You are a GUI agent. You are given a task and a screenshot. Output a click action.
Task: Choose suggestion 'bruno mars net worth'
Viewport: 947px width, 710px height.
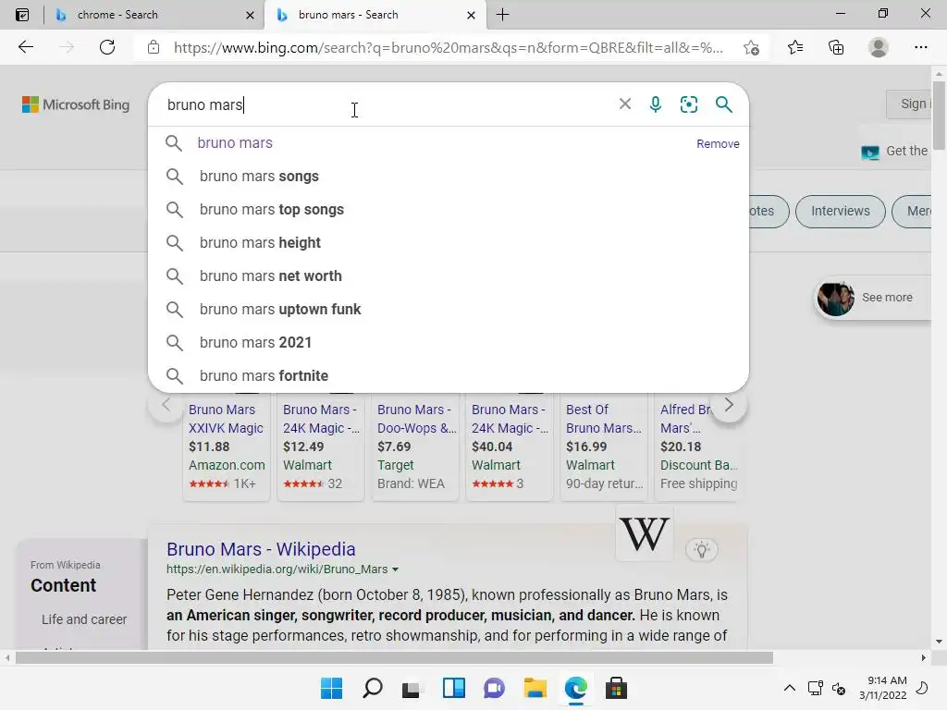(x=449, y=275)
